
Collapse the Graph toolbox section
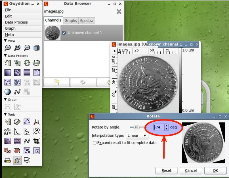[x=5, y=100]
